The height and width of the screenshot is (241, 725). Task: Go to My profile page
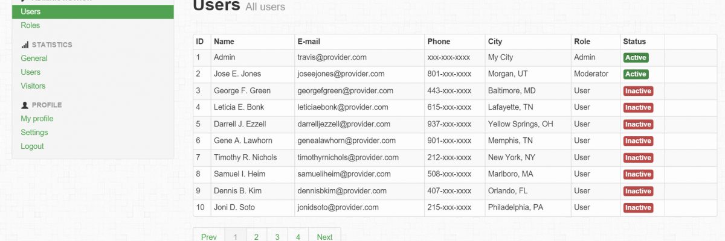coord(37,119)
